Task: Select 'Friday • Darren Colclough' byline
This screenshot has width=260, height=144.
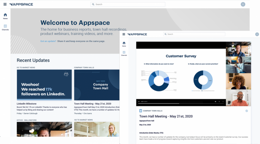Action: coord(27,114)
